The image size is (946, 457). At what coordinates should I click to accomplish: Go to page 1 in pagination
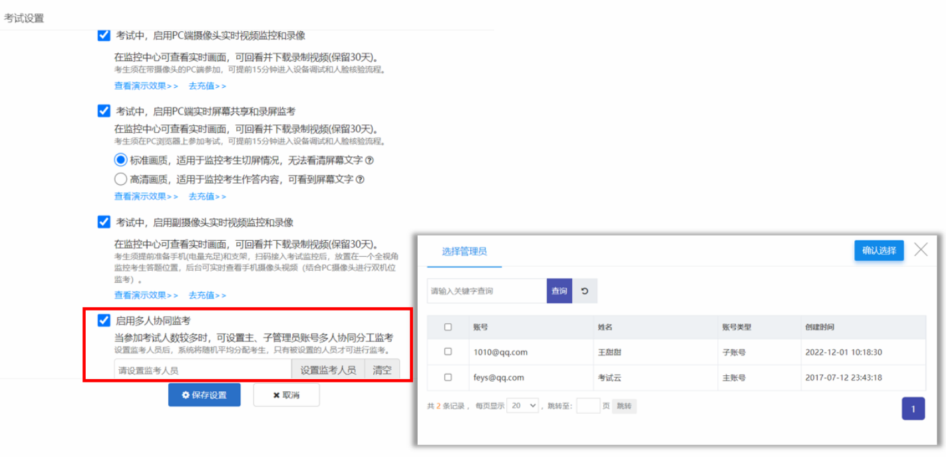point(913,409)
